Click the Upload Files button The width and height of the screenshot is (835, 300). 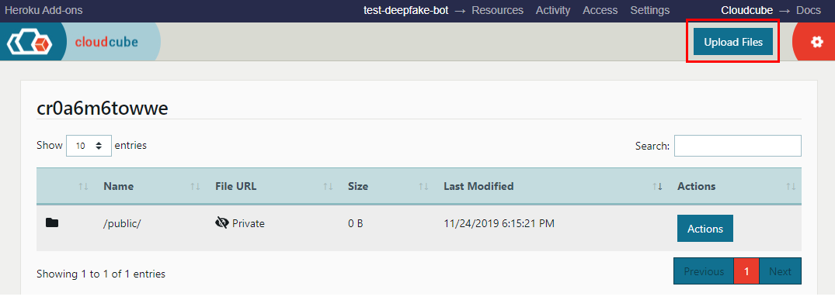click(732, 42)
